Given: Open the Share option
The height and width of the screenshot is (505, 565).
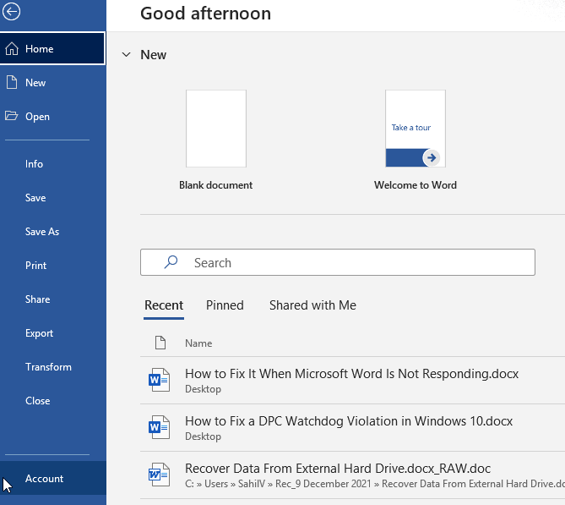Looking at the screenshot, I should (52, 299).
